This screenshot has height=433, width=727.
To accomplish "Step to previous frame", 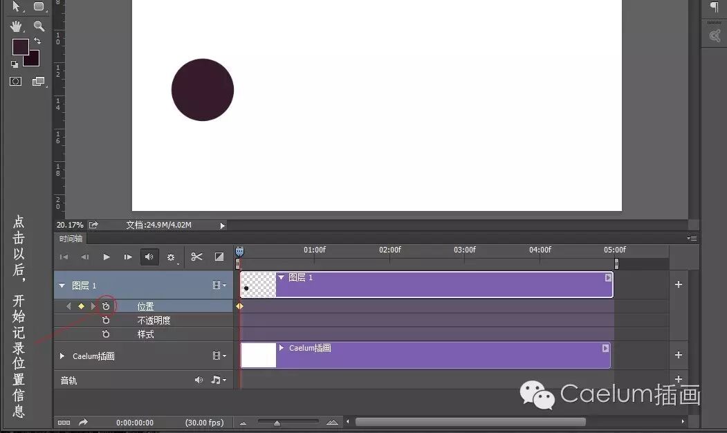I will pyautogui.click(x=85, y=257).
